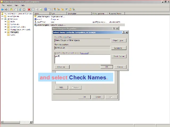
Task: Expand the Computers tree node
Action: 5,24
